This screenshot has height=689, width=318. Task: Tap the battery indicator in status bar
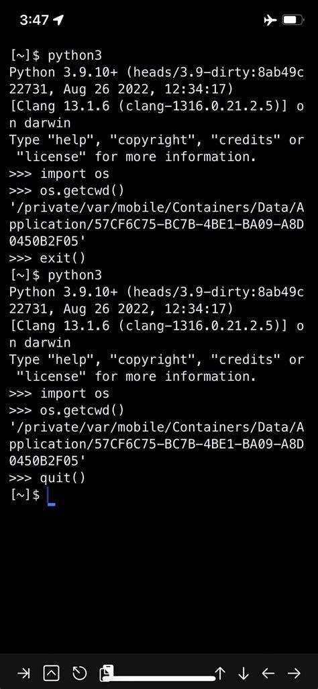click(293, 19)
